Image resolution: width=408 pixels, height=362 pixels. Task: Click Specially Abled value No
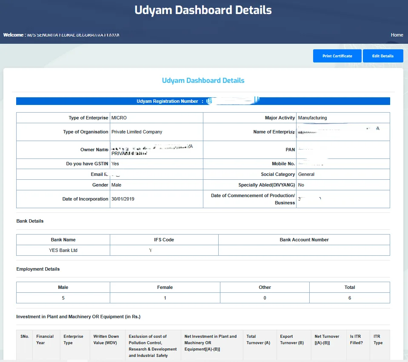(301, 185)
